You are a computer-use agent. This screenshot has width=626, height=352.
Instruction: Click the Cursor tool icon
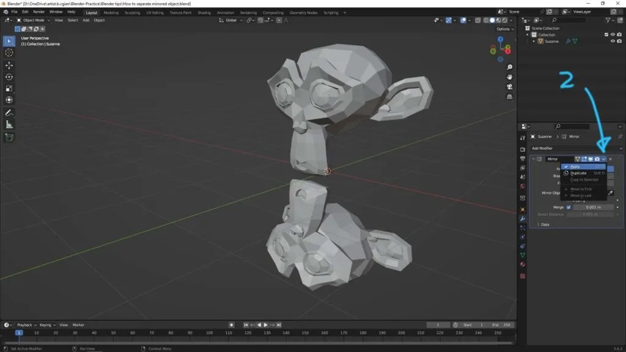coord(9,53)
